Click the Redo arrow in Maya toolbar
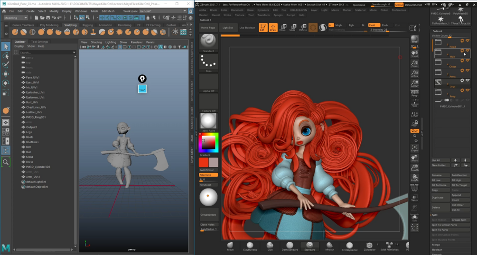 click(59, 18)
